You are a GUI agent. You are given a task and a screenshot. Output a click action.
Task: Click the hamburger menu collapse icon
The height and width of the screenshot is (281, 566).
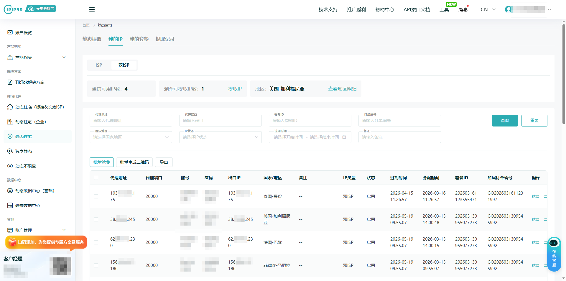tap(92, 9)
